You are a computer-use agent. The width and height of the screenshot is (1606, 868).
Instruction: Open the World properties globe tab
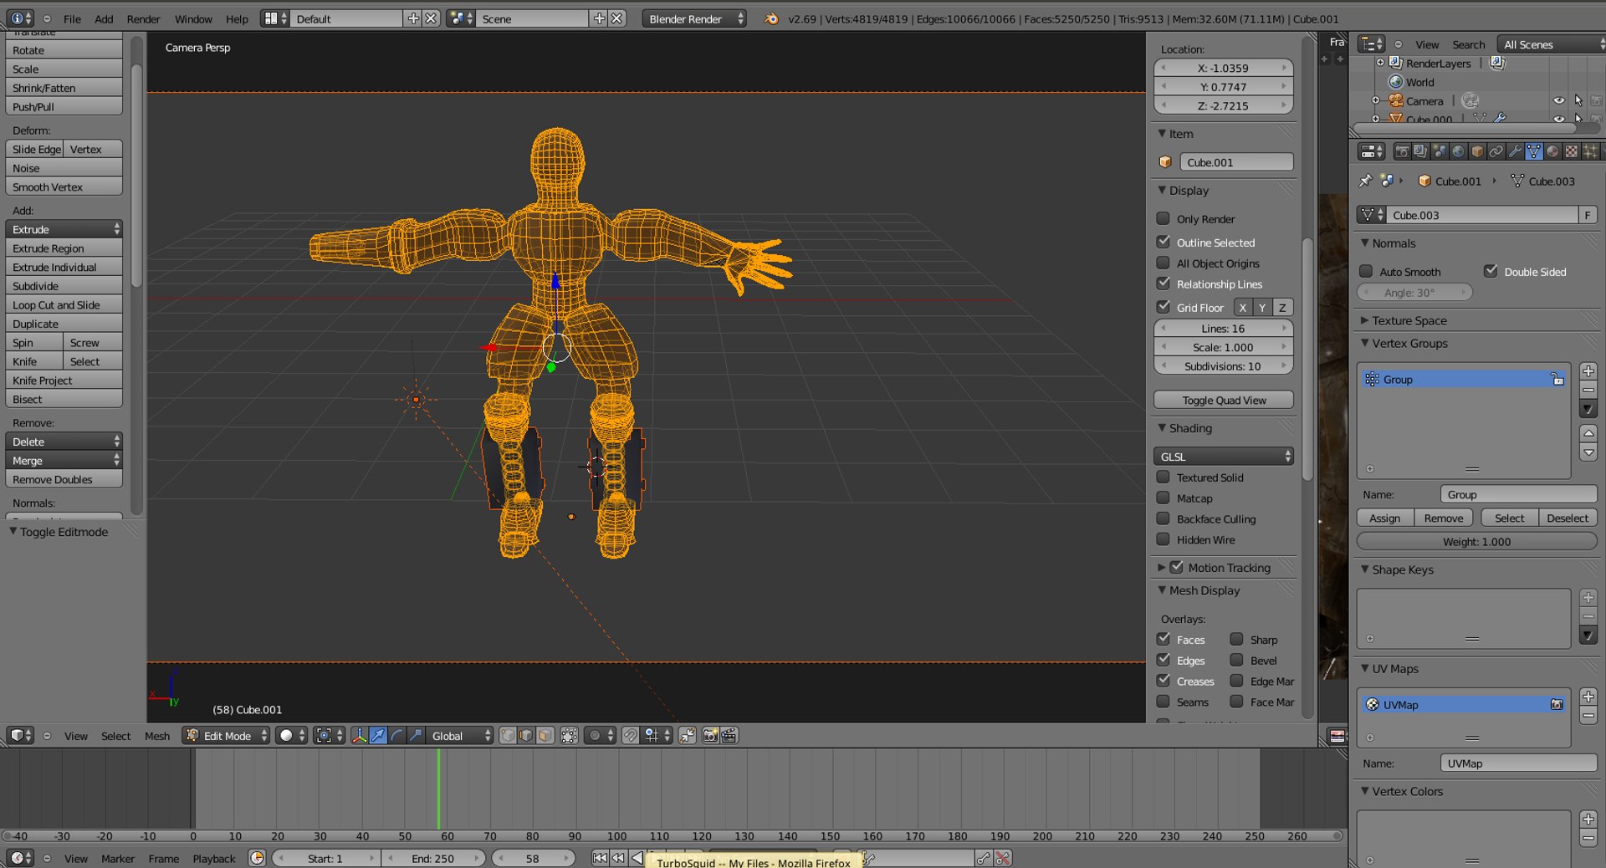[1458, 151]
